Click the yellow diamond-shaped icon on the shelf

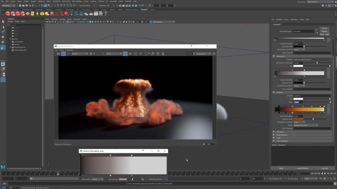click(x=27, y=14)
